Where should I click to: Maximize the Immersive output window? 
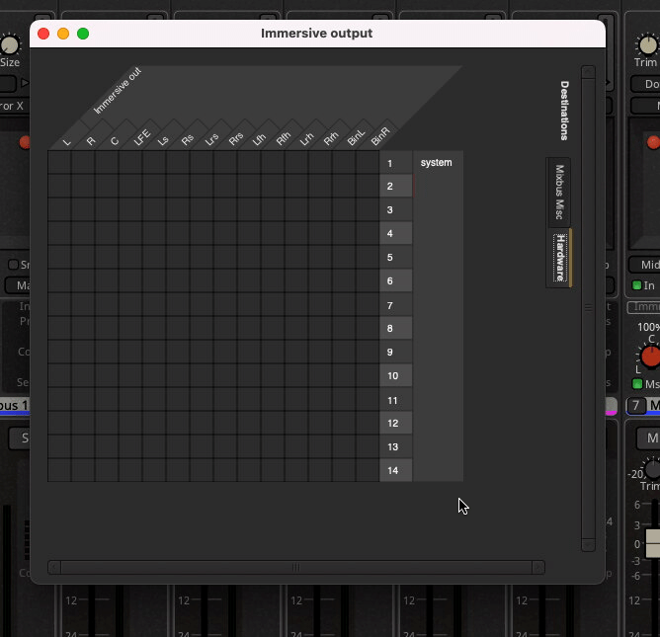point(83,34)
